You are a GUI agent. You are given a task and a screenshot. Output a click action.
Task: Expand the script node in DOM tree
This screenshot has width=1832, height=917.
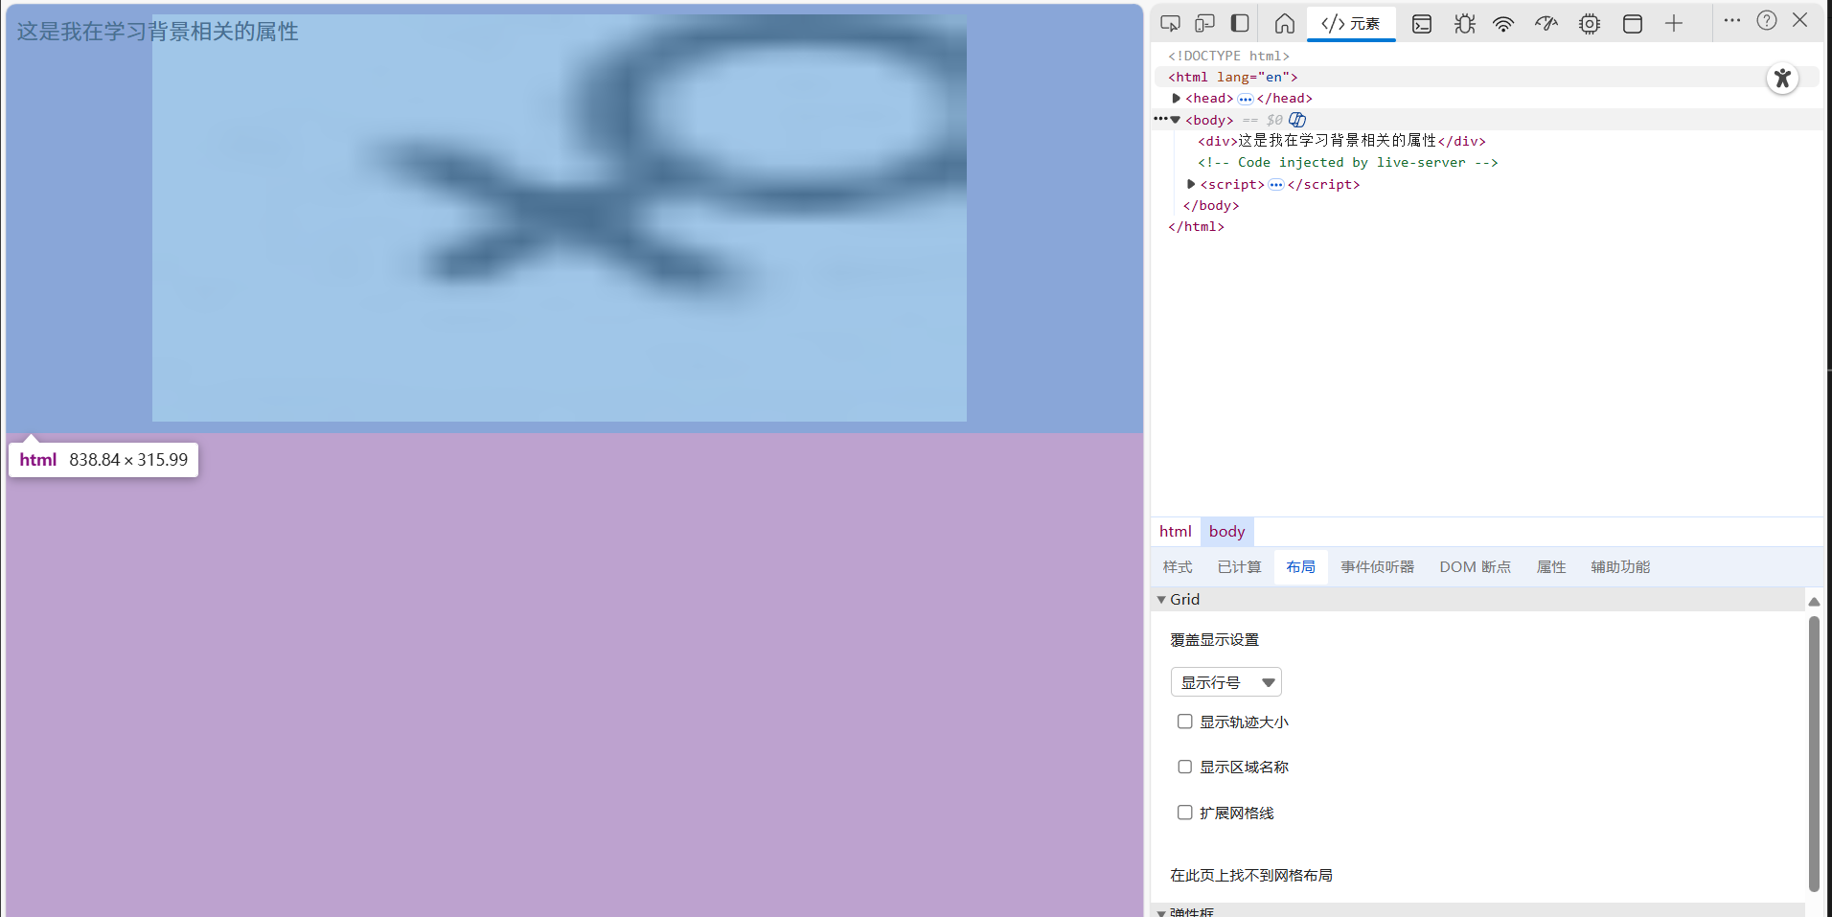tap(1191, 184)
